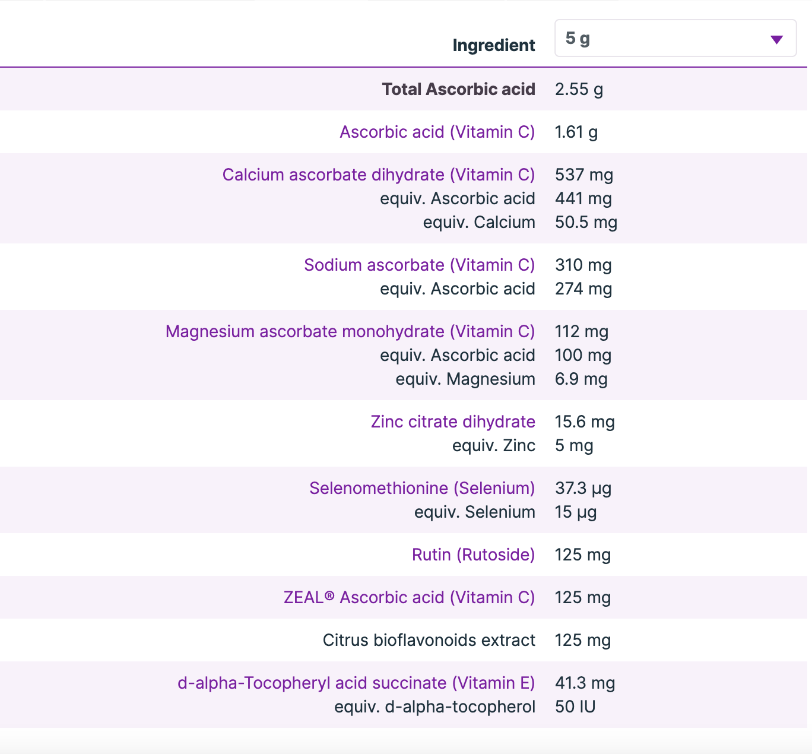Select the equiv. d-alpha-tocopherol label
The height and width of the screenshot is (754, 812).
[x=435, y=707]
